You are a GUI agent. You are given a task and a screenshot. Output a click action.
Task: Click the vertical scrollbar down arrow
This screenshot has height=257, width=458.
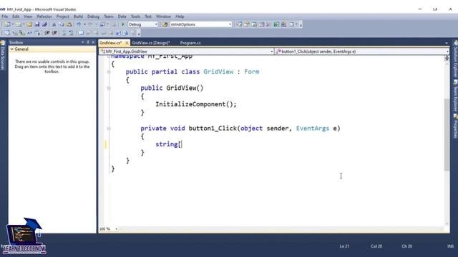[x=447, y=223]
